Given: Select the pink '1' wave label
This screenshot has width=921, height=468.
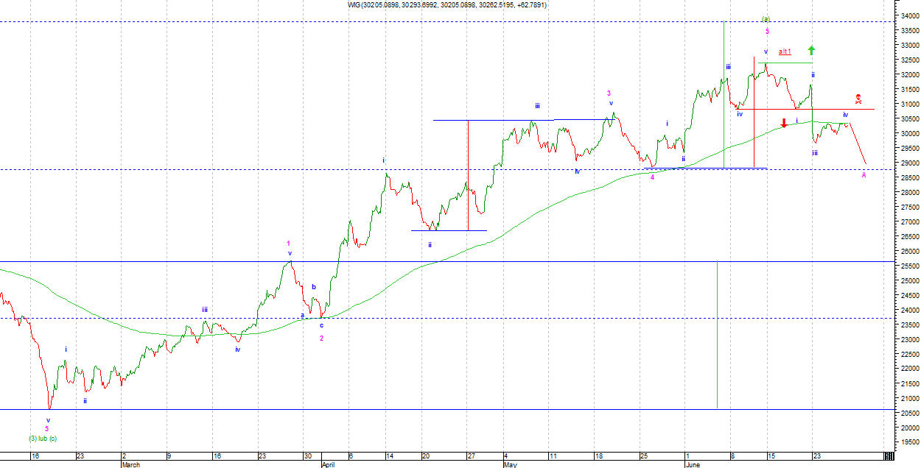Looking at the screenshot, I should point(289,244).
